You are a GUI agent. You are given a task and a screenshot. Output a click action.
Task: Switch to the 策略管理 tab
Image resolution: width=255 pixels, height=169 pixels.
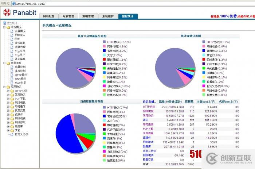pos(88,16)
